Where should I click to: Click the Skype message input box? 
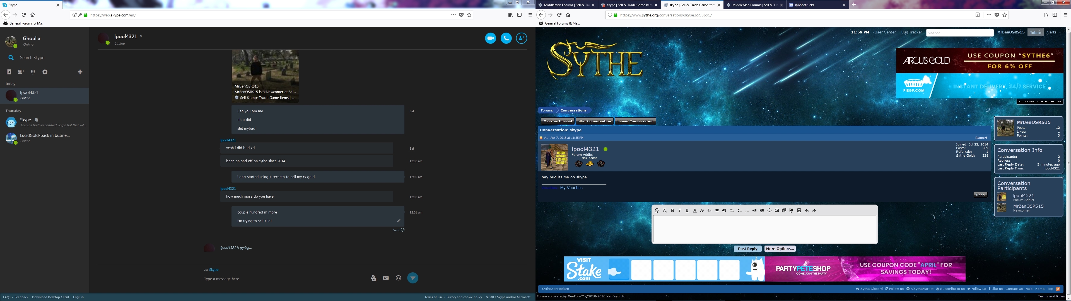(285, 279)
